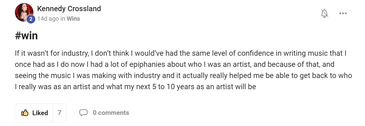The width and height of the screenshot is (365, 126).
Task: Click the #win post title
Action: coord(26,36)
